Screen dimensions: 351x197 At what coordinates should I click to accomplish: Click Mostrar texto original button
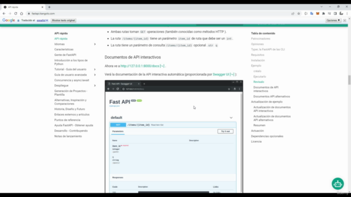pos(64,20)
